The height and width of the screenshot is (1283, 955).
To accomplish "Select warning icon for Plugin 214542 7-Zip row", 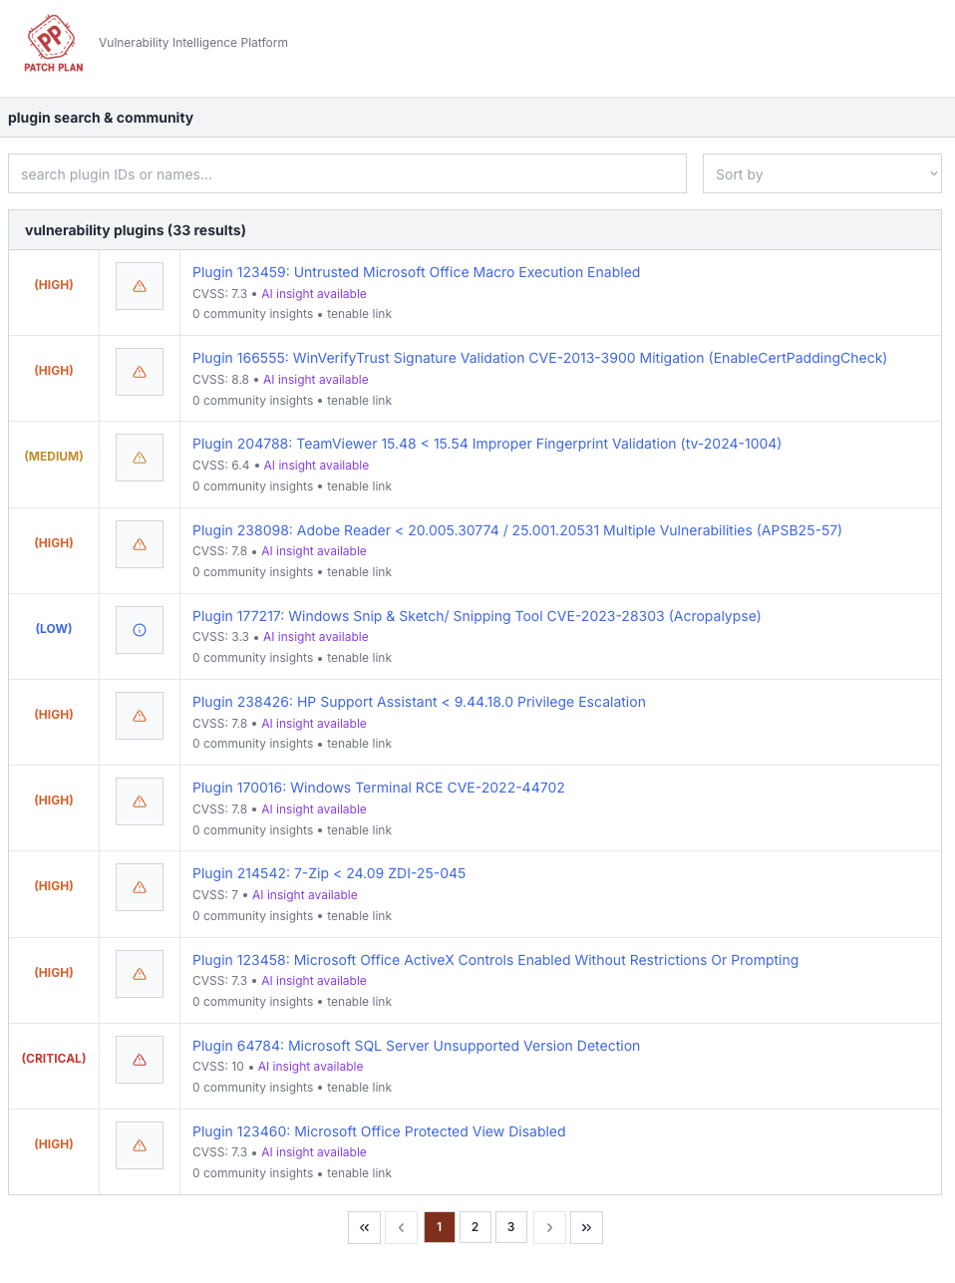I will tap(140, 887).
